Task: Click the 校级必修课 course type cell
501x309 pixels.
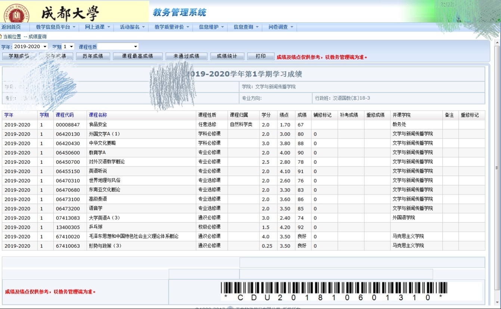Action: click(x=209, y=227)
